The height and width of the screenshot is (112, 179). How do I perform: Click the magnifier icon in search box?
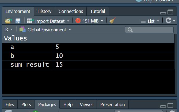[x=130, y=30]
